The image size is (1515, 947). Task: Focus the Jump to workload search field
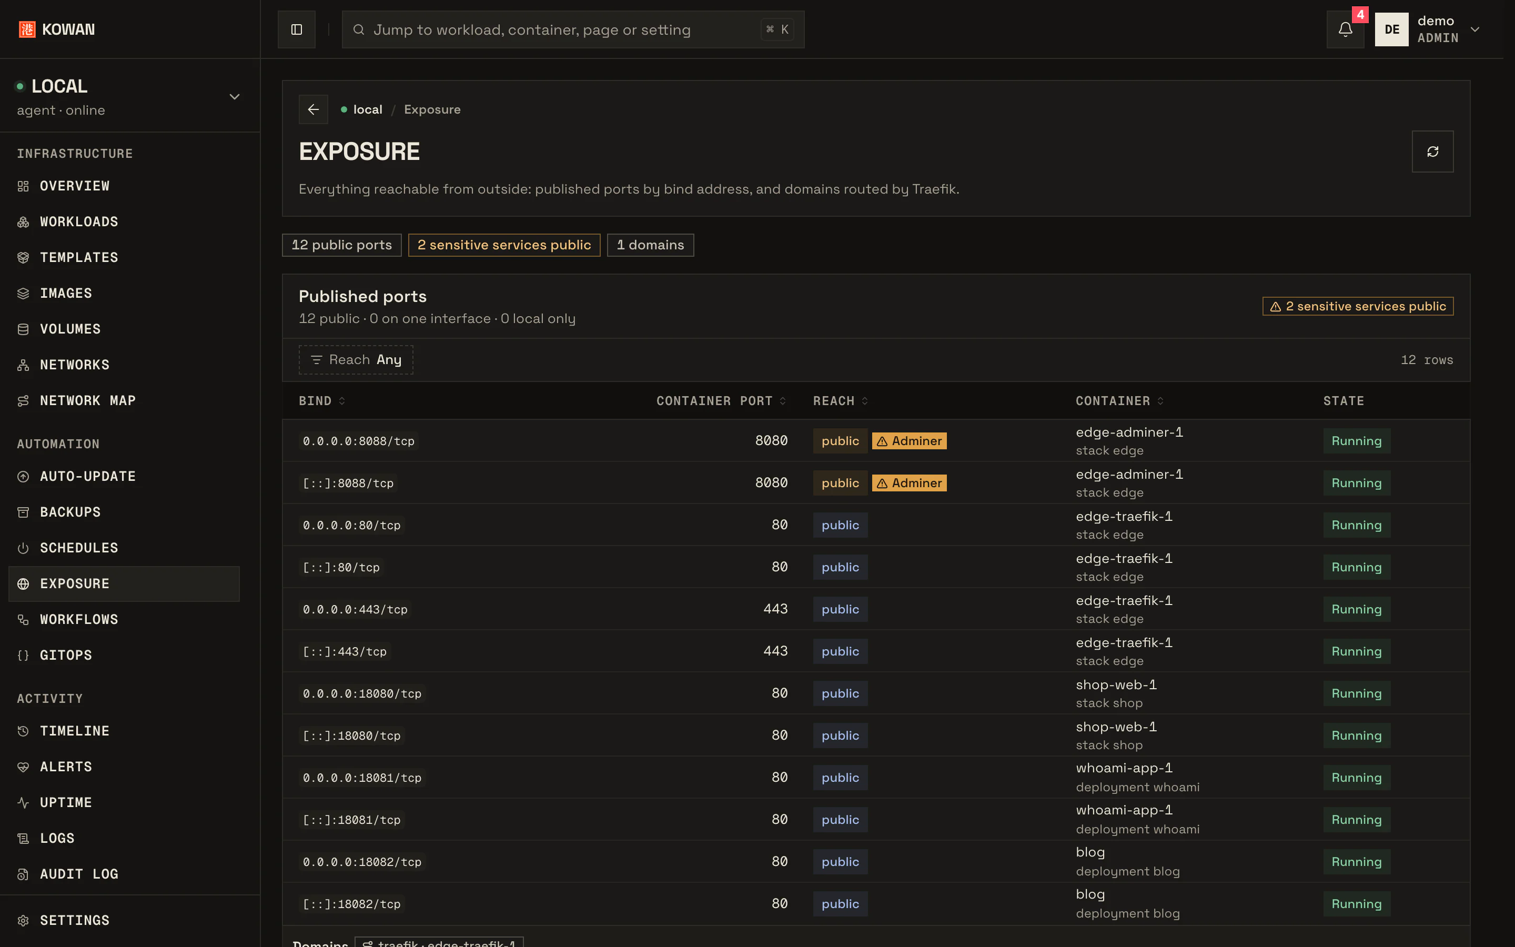pyautogui.click(x=573, y=29)
